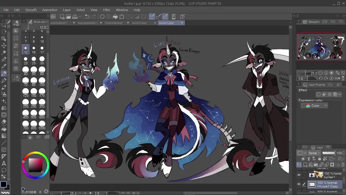The height and width of the screenshot is (195, 346).
Task: Select the Text tool
Action: 4,163
